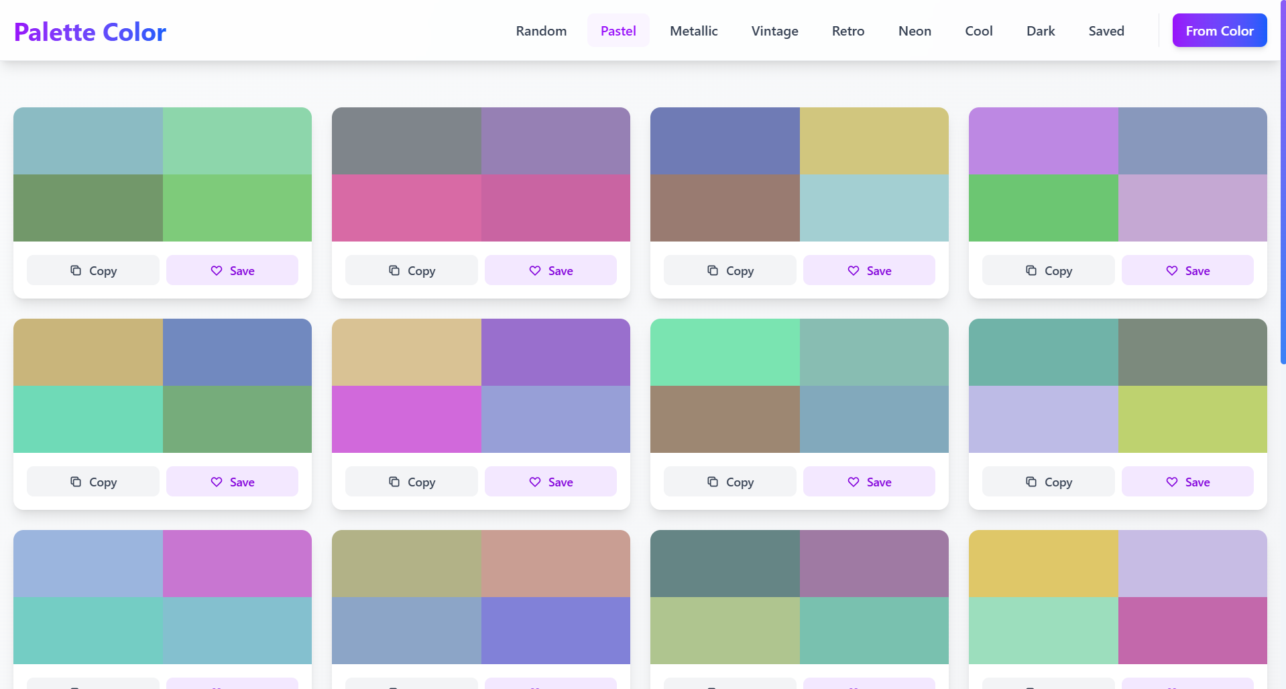Click the yellow swatch on the bottom-right palette
Screen dimensions: 1286x689
point(1044,562)
